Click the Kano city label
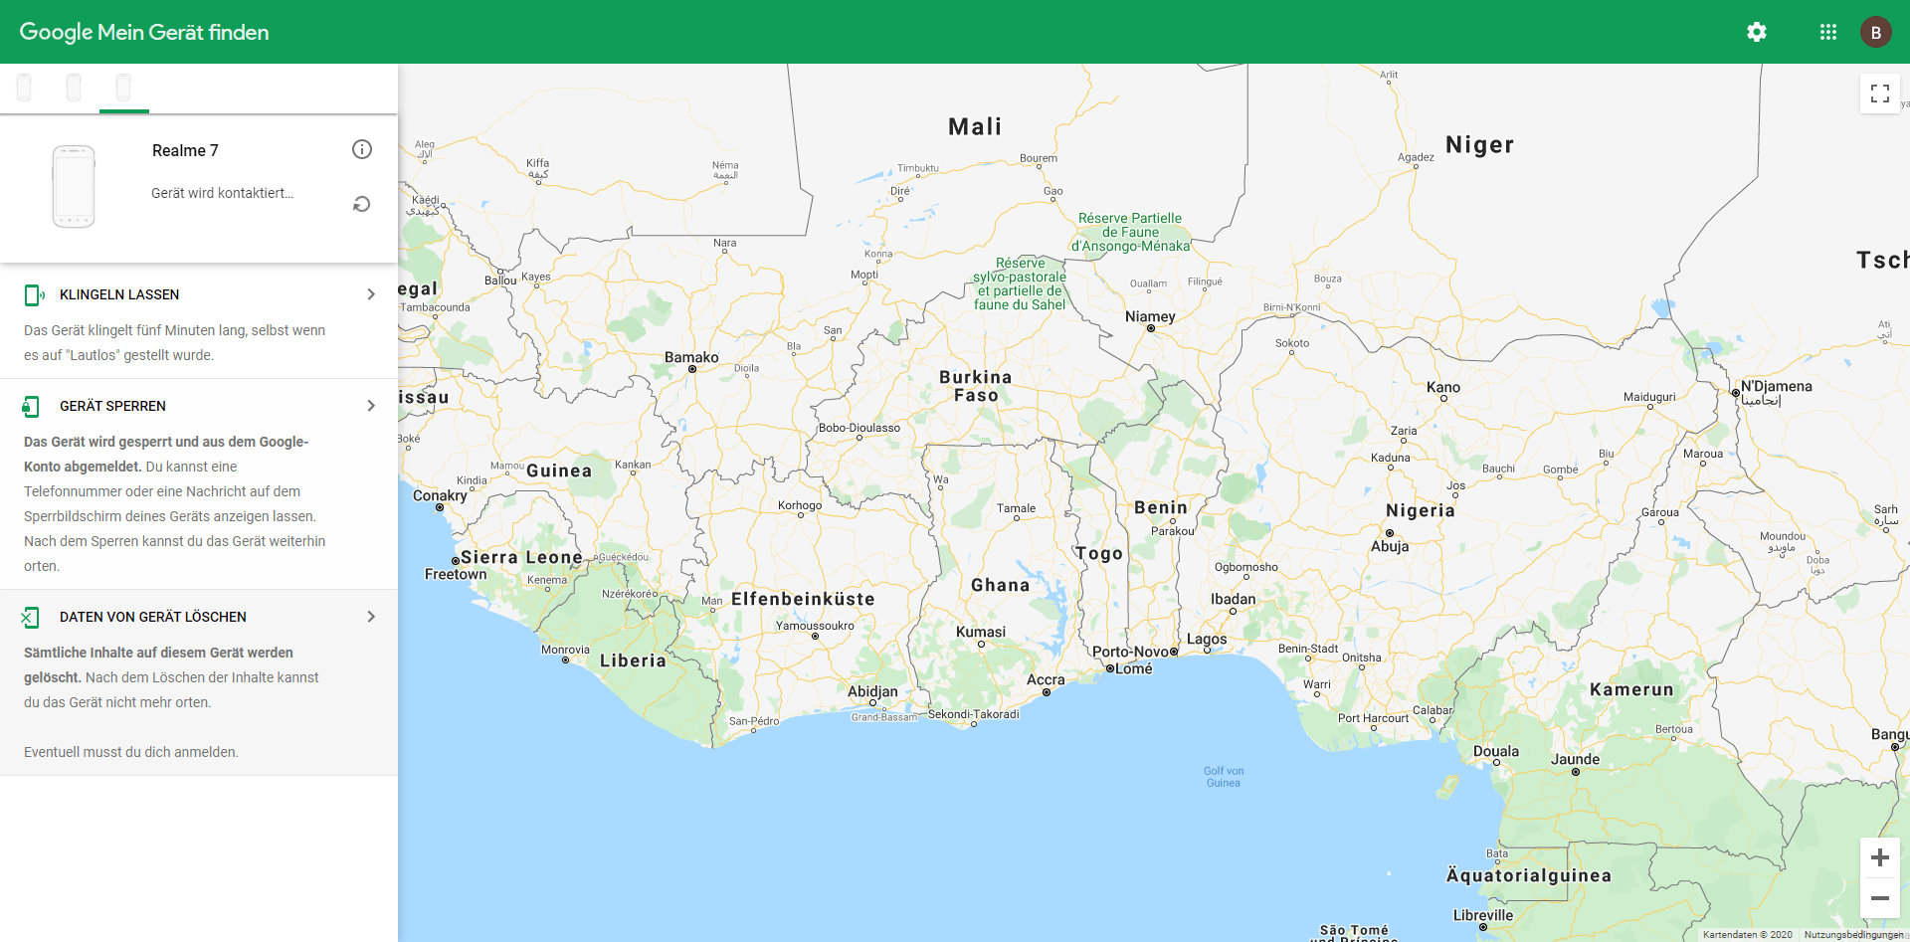Viewport: 1910px width, 942px height. pos(1443,387)
